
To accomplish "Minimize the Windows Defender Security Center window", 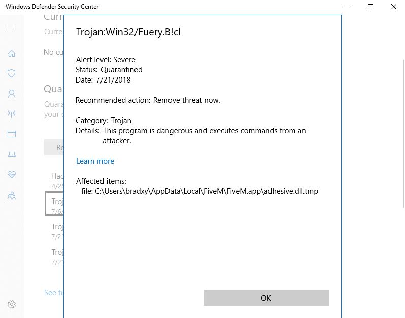I will coord(347,7).
